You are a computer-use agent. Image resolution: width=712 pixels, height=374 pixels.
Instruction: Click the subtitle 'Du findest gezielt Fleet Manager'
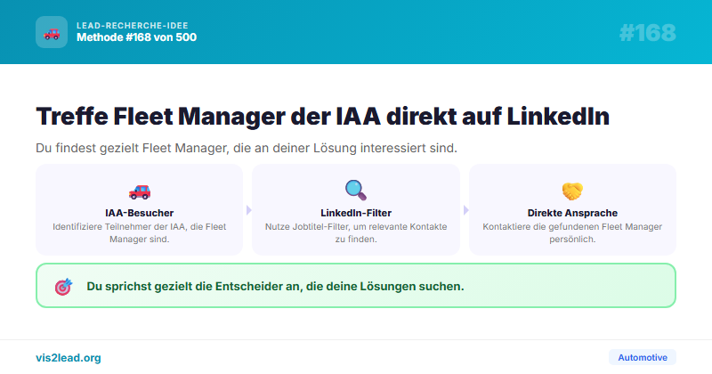tap(132, 148)
